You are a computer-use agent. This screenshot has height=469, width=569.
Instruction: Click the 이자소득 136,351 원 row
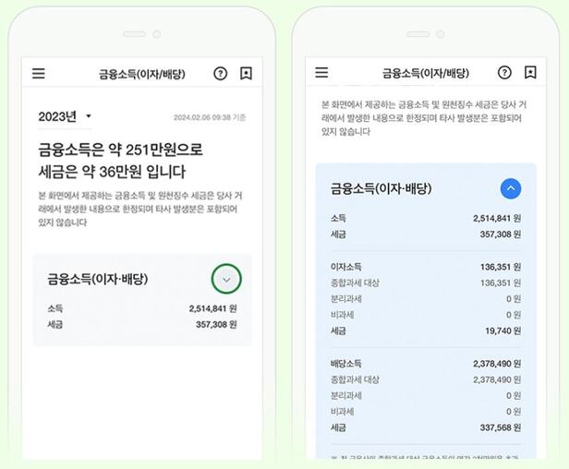pos(426,267)
